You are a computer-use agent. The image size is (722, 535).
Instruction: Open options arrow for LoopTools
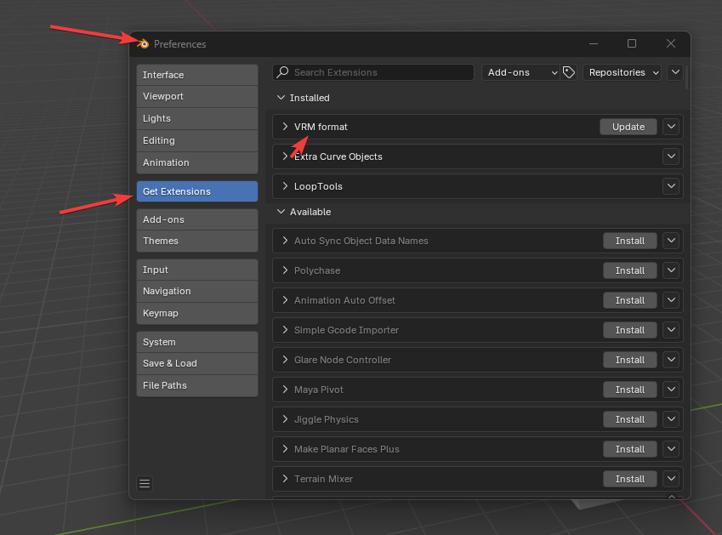coord(672,186)
